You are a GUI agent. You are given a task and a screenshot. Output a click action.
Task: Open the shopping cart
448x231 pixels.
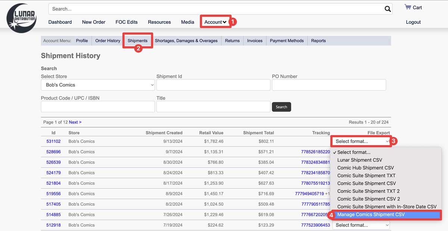(x=413, y=7)
